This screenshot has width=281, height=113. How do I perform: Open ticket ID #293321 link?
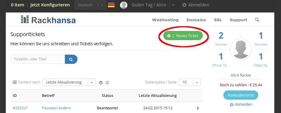coord(20,108)
